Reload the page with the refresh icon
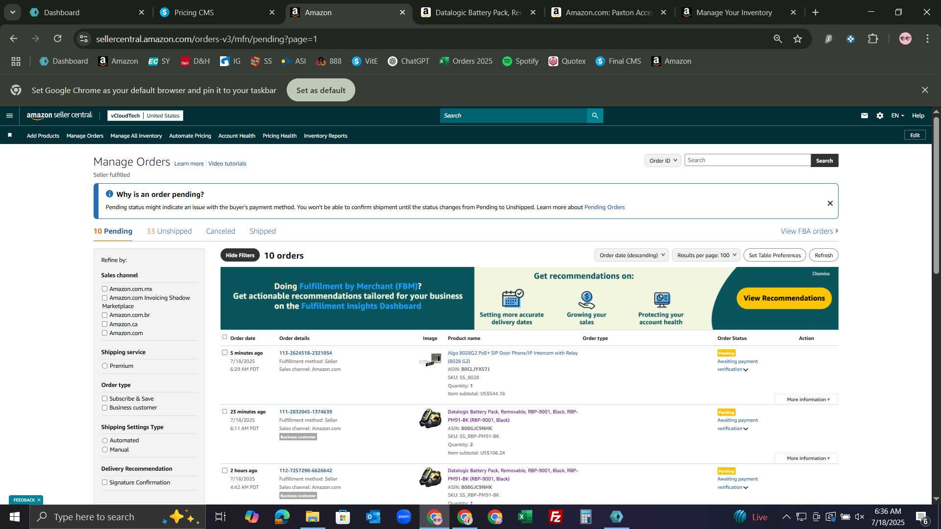 pos(58,39)
